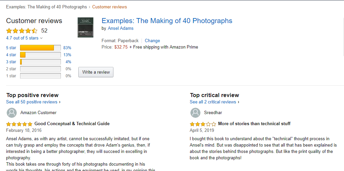Open See all 50 positive reviews
This screenshot has height=171, width=344.
point(33,102)
